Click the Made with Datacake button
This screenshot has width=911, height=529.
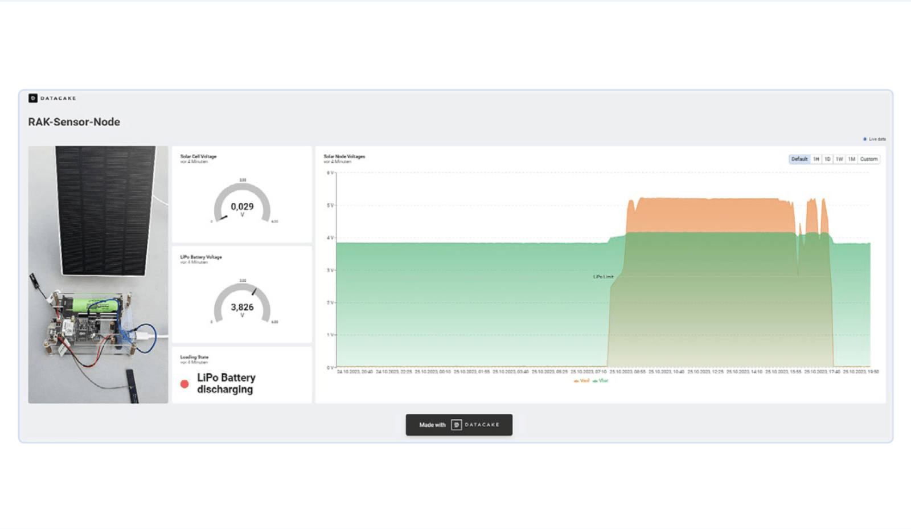(459, 425)
